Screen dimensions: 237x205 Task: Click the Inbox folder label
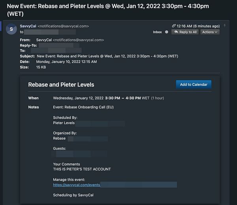pos(157,32)
